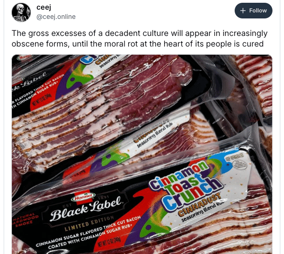Click the Limited Edition text on package
Image resolution: width=284 pixels, height=254 pixels.
[x=89, y=224]
